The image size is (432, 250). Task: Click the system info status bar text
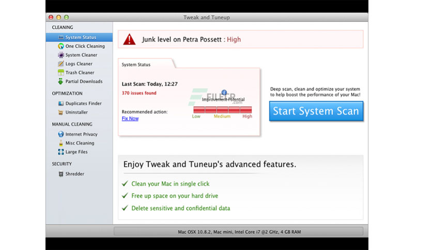239,232
